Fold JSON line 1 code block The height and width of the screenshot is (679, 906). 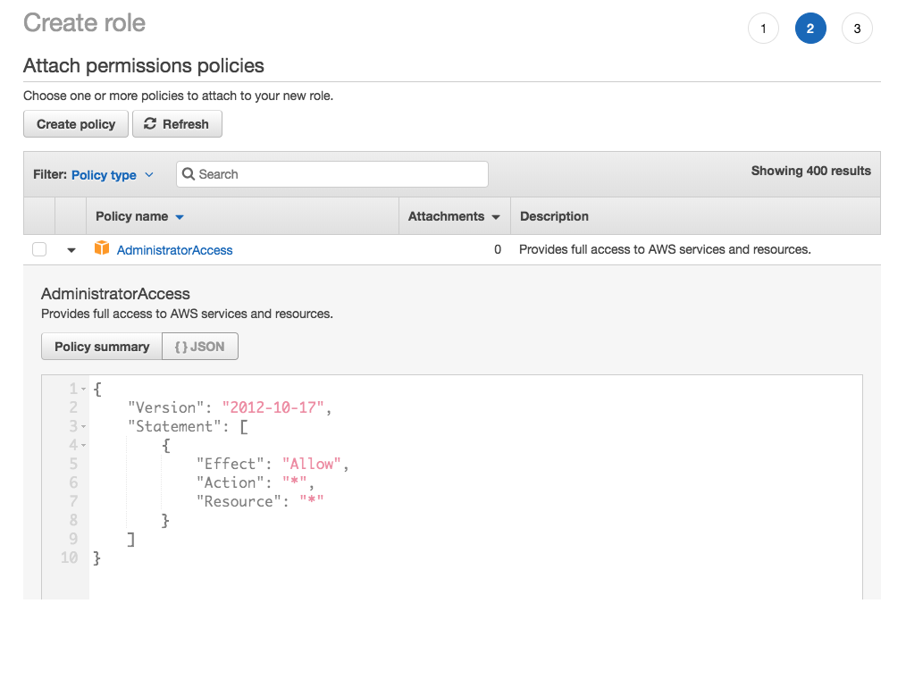point(84,389)
